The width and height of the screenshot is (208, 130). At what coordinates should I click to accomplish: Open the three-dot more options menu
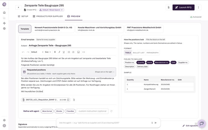pos(198,7)
